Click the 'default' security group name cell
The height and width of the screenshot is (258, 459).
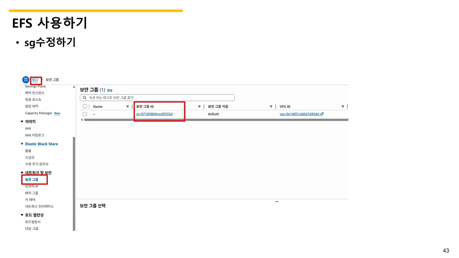(213, 114)
